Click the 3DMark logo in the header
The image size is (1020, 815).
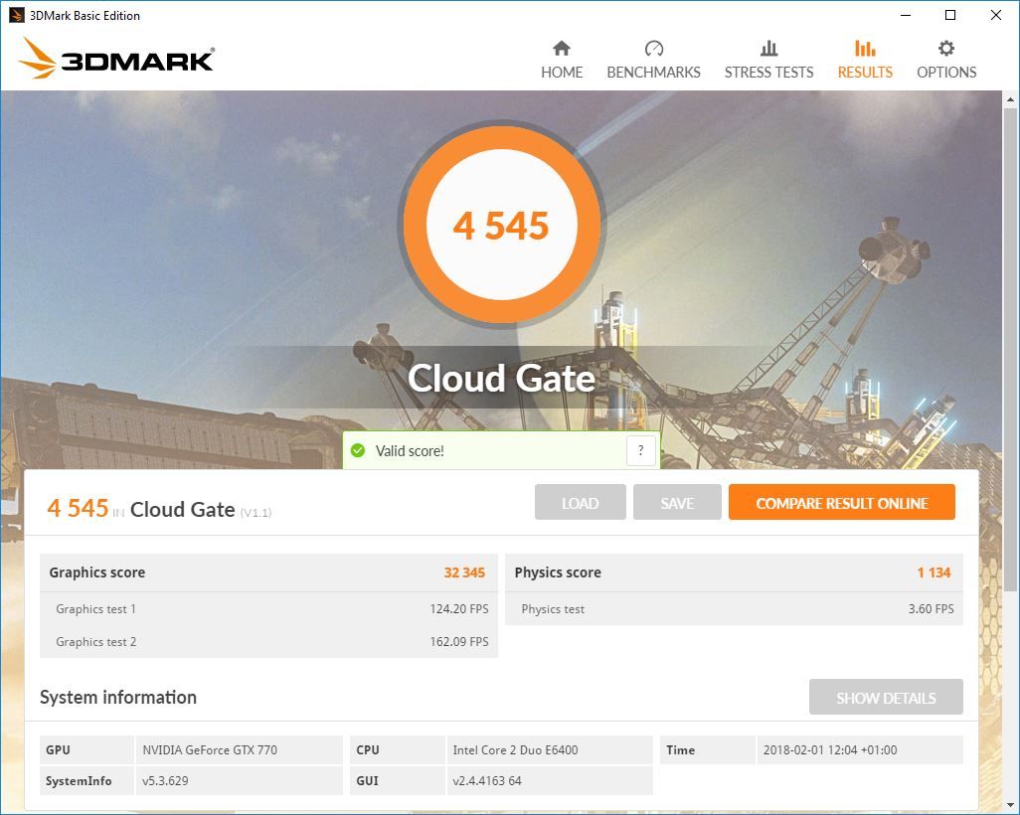coord(116,59)
